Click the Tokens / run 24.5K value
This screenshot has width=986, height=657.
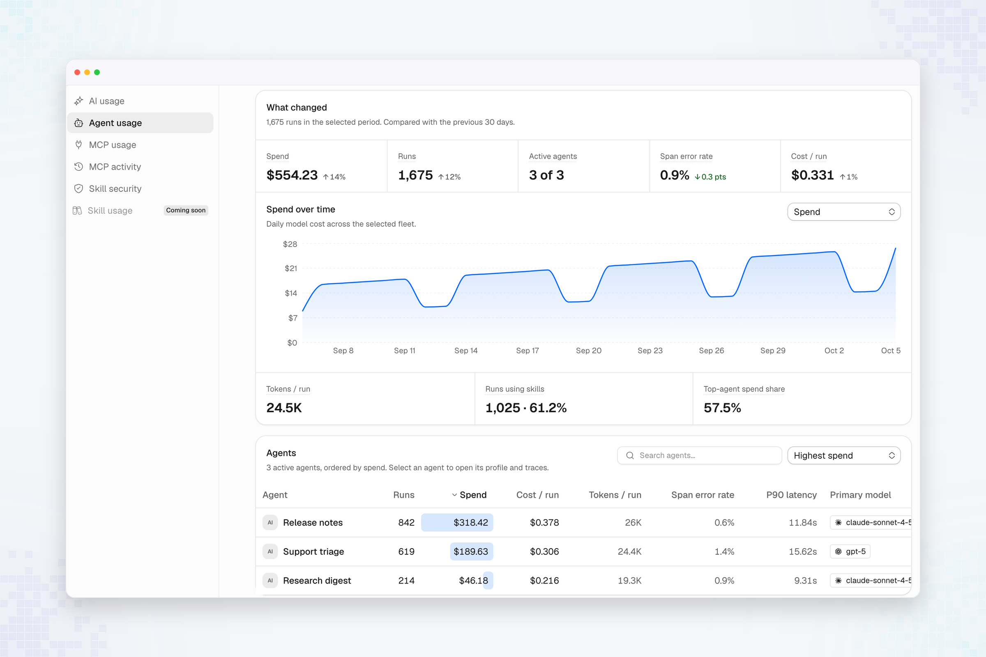coord(284,408)
